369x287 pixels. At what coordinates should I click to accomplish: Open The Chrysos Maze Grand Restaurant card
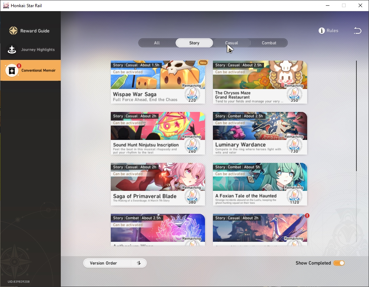pos(260,82)
